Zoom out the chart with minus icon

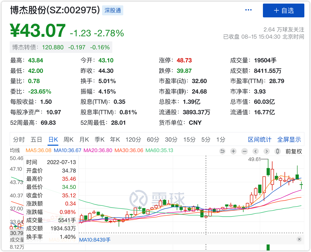coord(245,151)
